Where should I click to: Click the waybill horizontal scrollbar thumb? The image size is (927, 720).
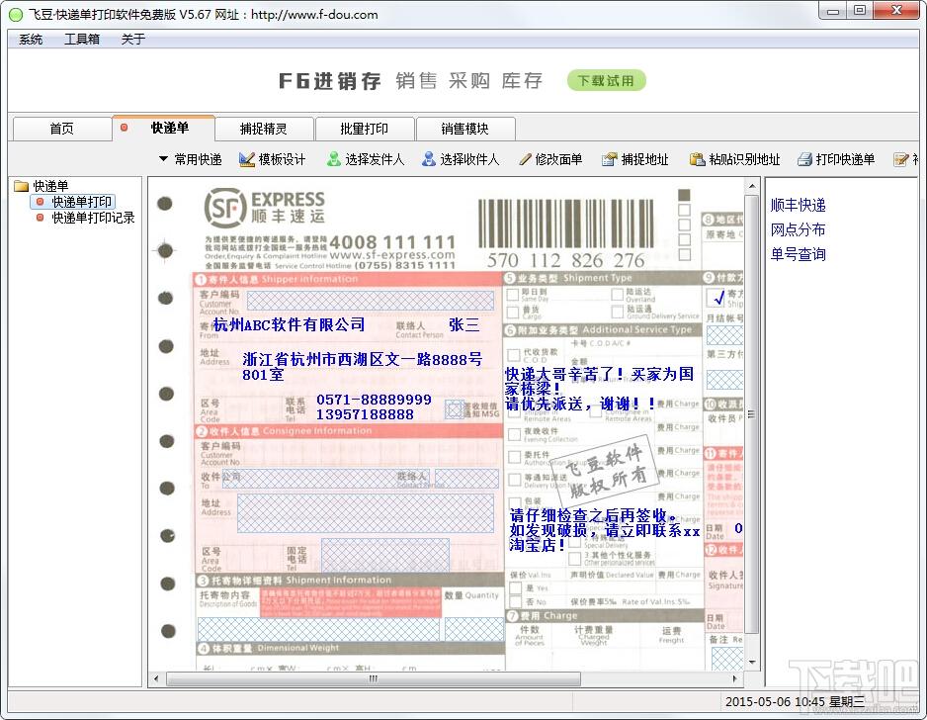click(x=373, y=678)
